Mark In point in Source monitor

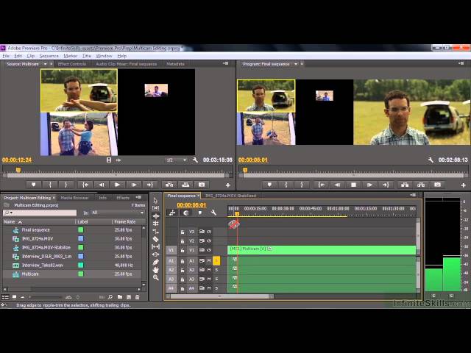pos(50,185)
